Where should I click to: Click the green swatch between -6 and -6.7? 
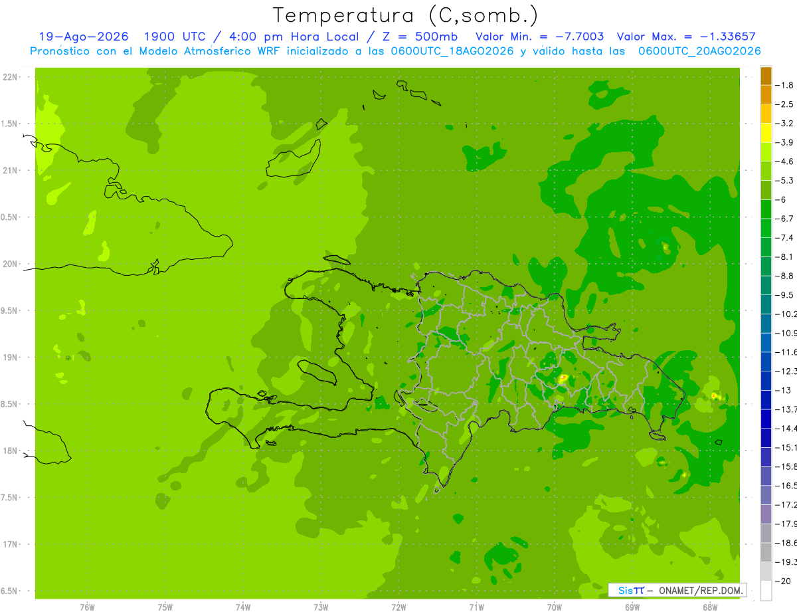(x=766, y=209)
